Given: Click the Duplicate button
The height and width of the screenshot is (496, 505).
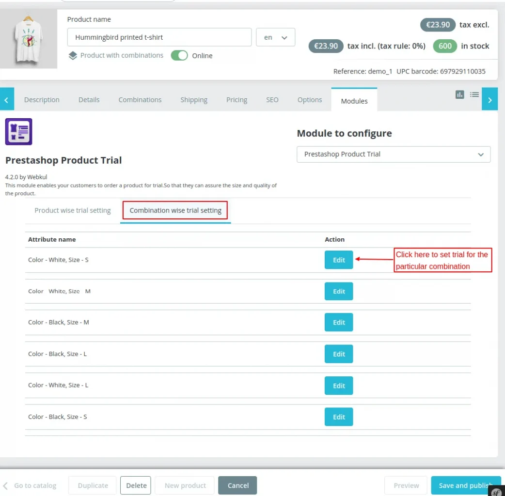Looking at the screenshot, I should [93, 485].
